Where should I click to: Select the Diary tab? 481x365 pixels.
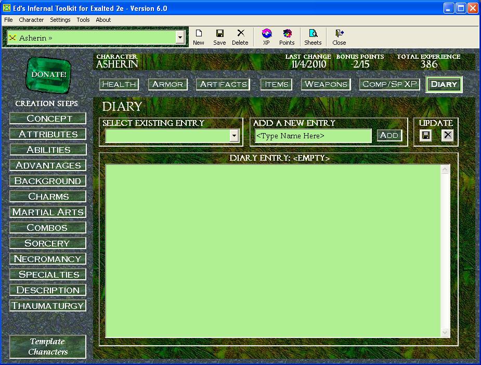pos(444,84)
